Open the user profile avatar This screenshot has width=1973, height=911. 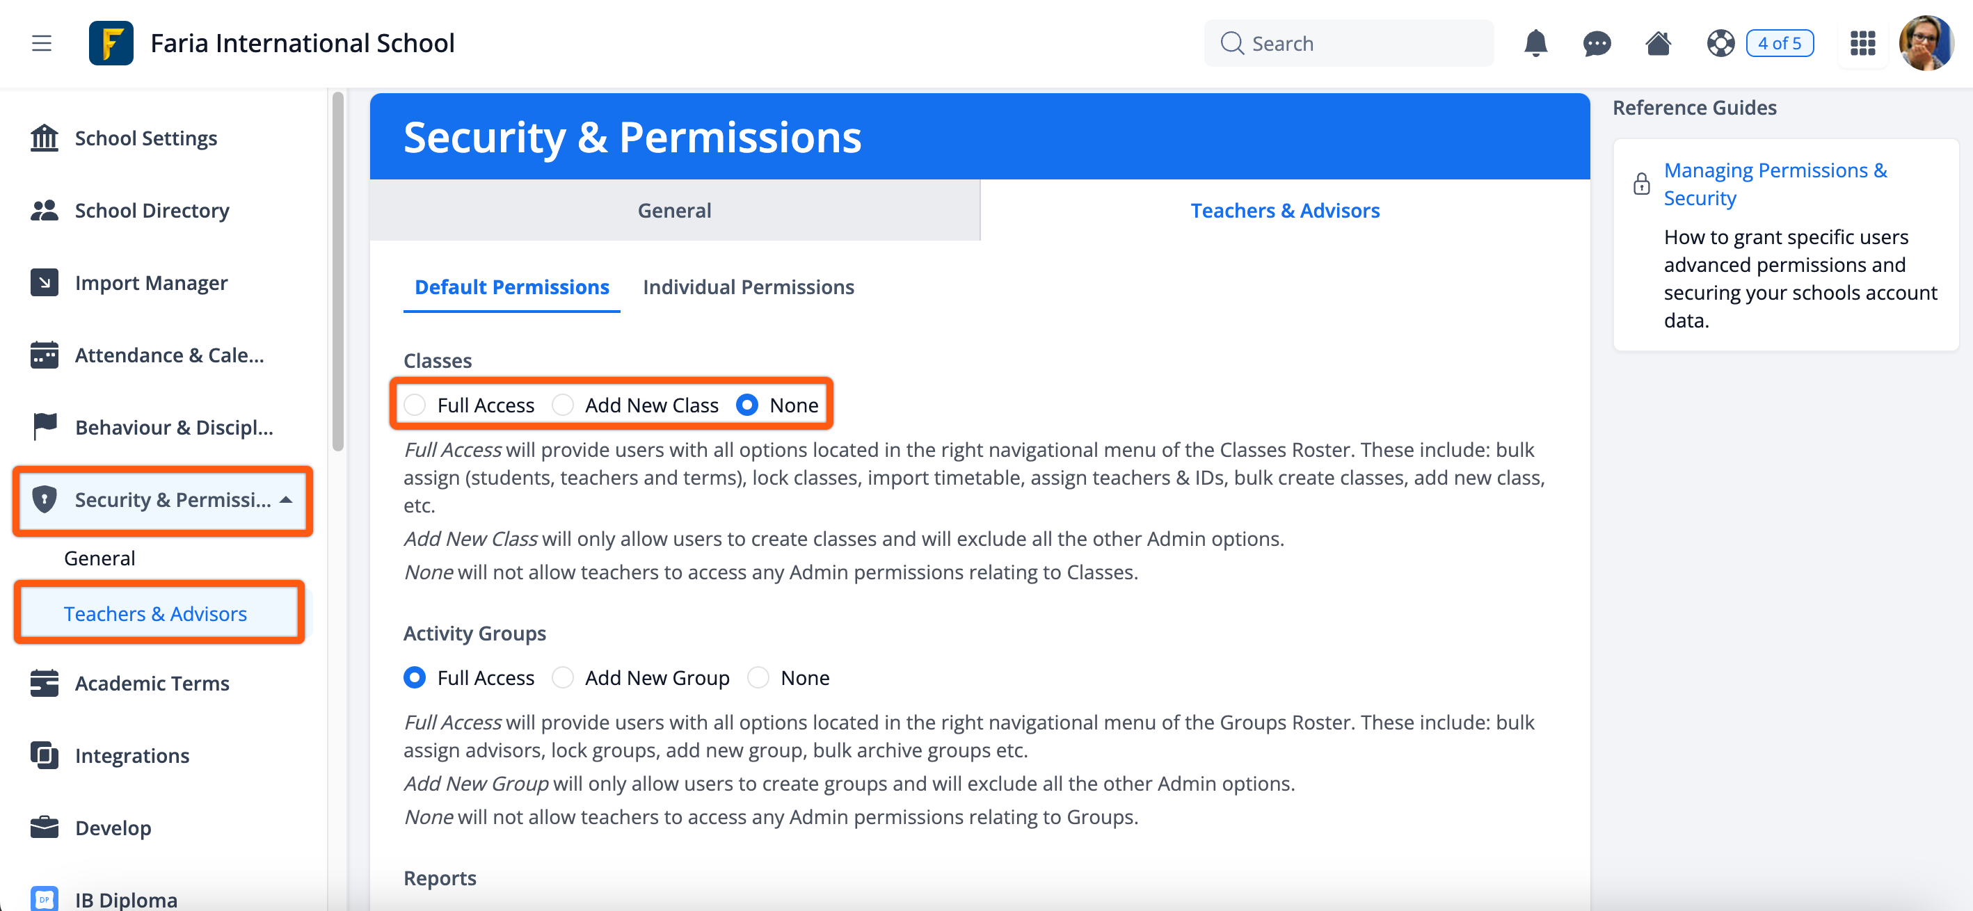pos(1926,43)
